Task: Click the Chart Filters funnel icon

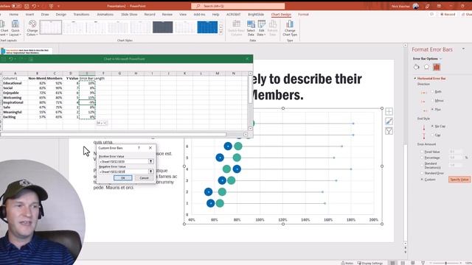Action: (389, 131)
